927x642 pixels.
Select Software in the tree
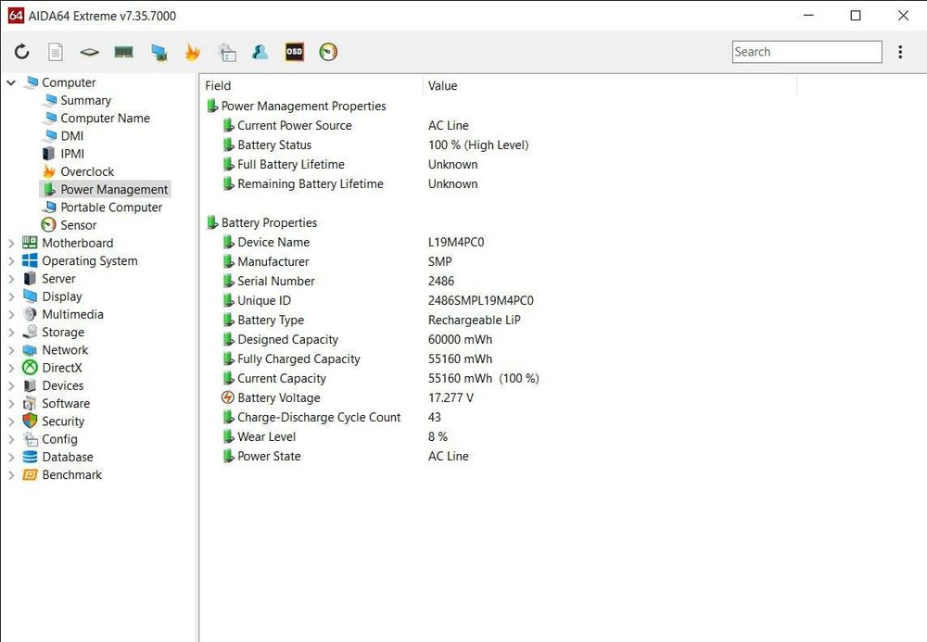pos(66,403)
